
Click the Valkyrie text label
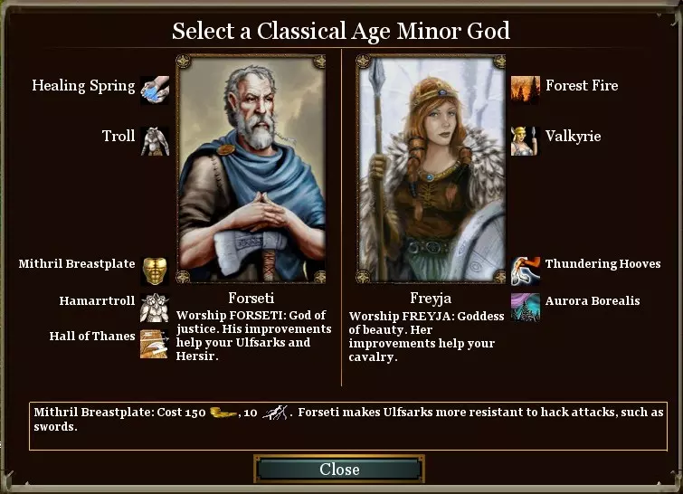click(x=574, y=136)
